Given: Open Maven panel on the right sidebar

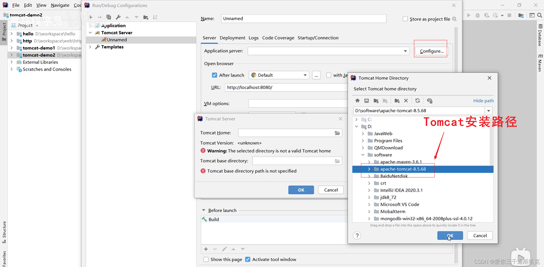Looking at the screenshot, I should 540,62.
